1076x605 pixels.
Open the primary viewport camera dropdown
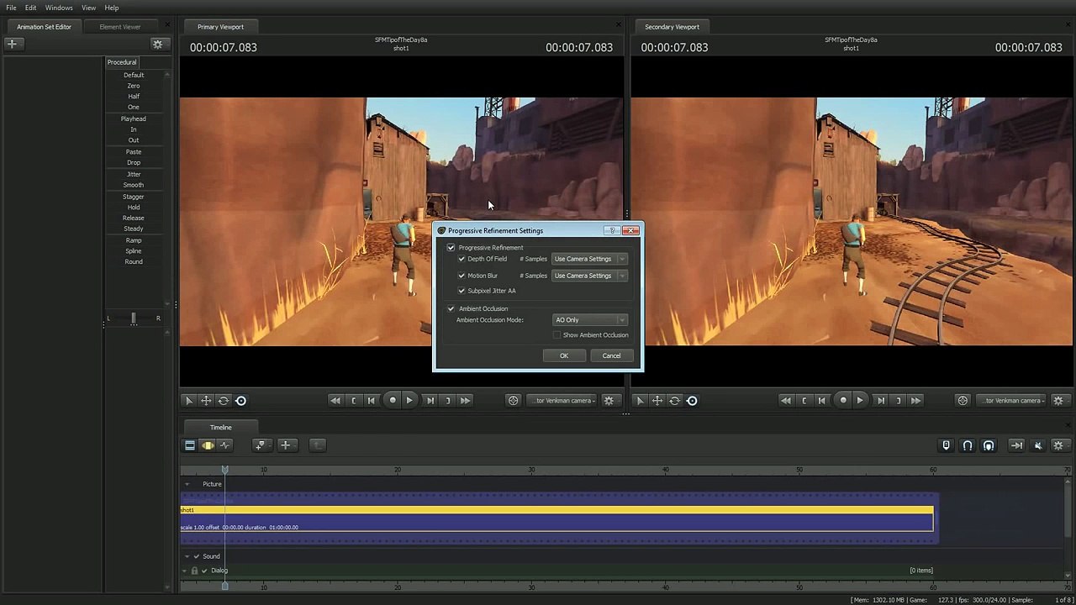coord(562,401)
